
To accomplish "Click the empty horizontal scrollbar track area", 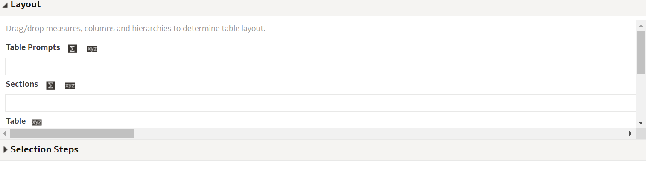I will tap(380, 134).
